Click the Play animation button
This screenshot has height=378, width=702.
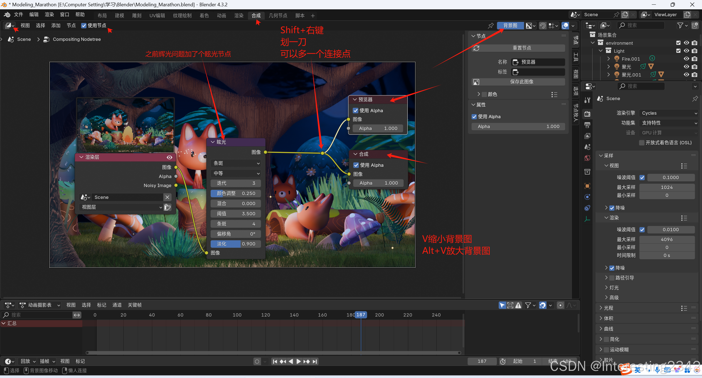(299, 362)
